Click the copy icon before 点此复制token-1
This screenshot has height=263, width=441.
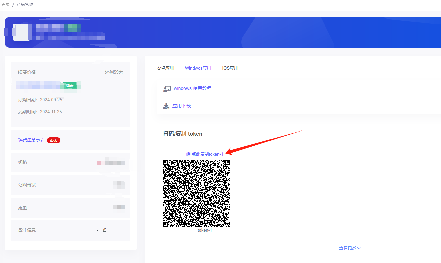click(188, 154)
